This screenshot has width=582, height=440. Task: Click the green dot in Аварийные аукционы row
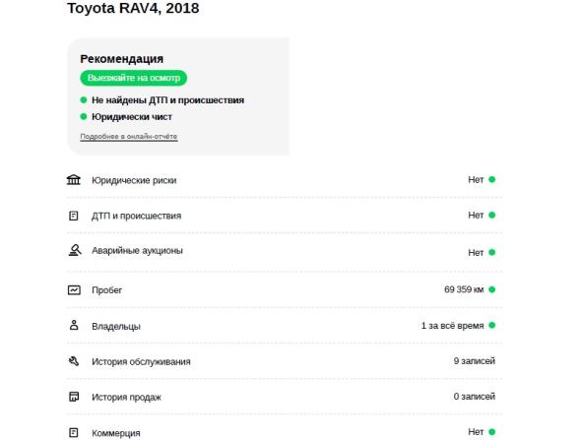(x=491, y=252)
